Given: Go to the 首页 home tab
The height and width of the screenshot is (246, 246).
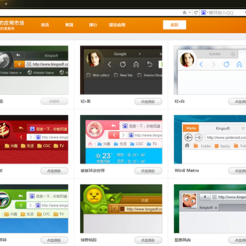Looking at the screenshot, I should click(x=45, y=25).
